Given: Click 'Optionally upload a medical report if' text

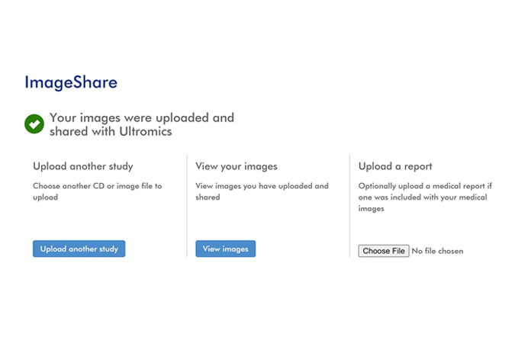Looking at the screenshot, I should pos(425,186).
